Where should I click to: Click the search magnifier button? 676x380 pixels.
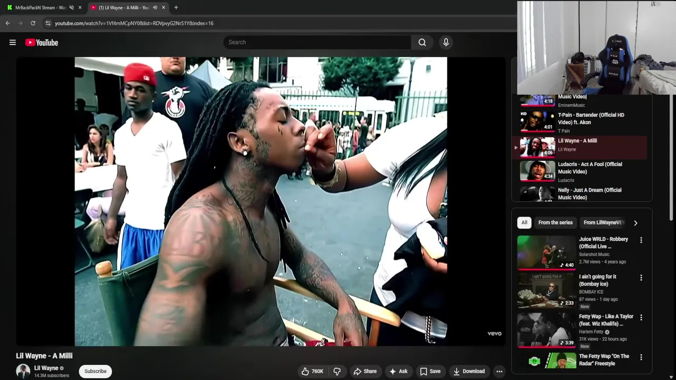point(422,42)
